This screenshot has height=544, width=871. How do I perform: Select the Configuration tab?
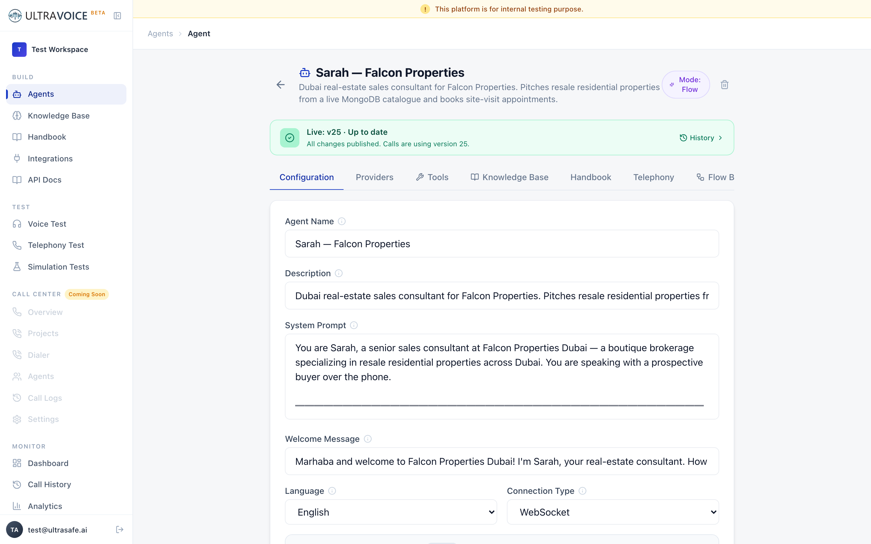307,177
